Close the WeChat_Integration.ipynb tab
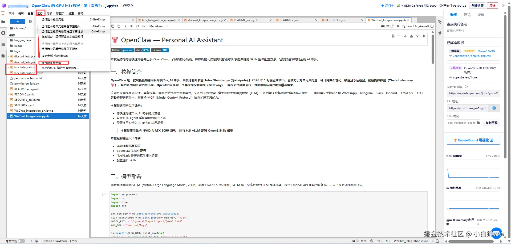This screenshot has height=244, width=511. (x=408, y=20)
